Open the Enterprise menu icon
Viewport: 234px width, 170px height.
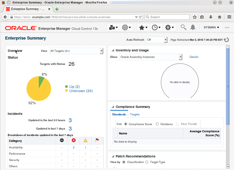pos(114,28)
